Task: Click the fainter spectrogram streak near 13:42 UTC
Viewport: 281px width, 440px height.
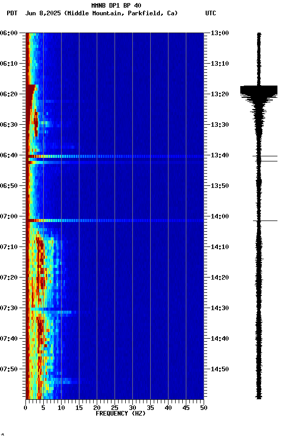Action: (x=115, y=162)
